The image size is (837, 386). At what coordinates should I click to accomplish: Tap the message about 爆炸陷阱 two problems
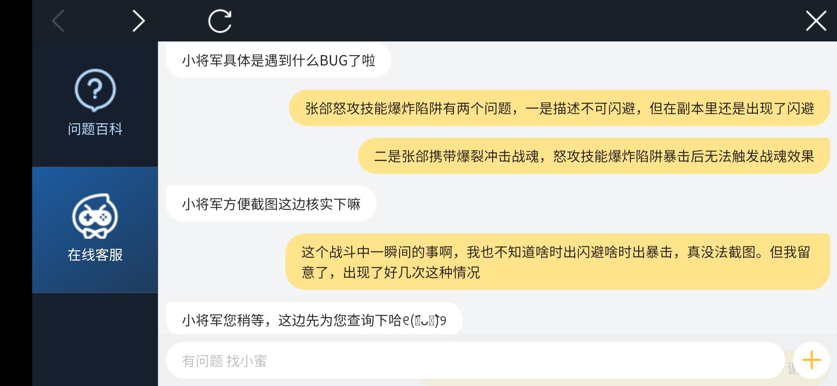(559, 108)
